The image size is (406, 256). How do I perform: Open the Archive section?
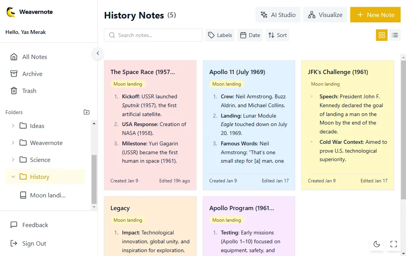(32, 74)
